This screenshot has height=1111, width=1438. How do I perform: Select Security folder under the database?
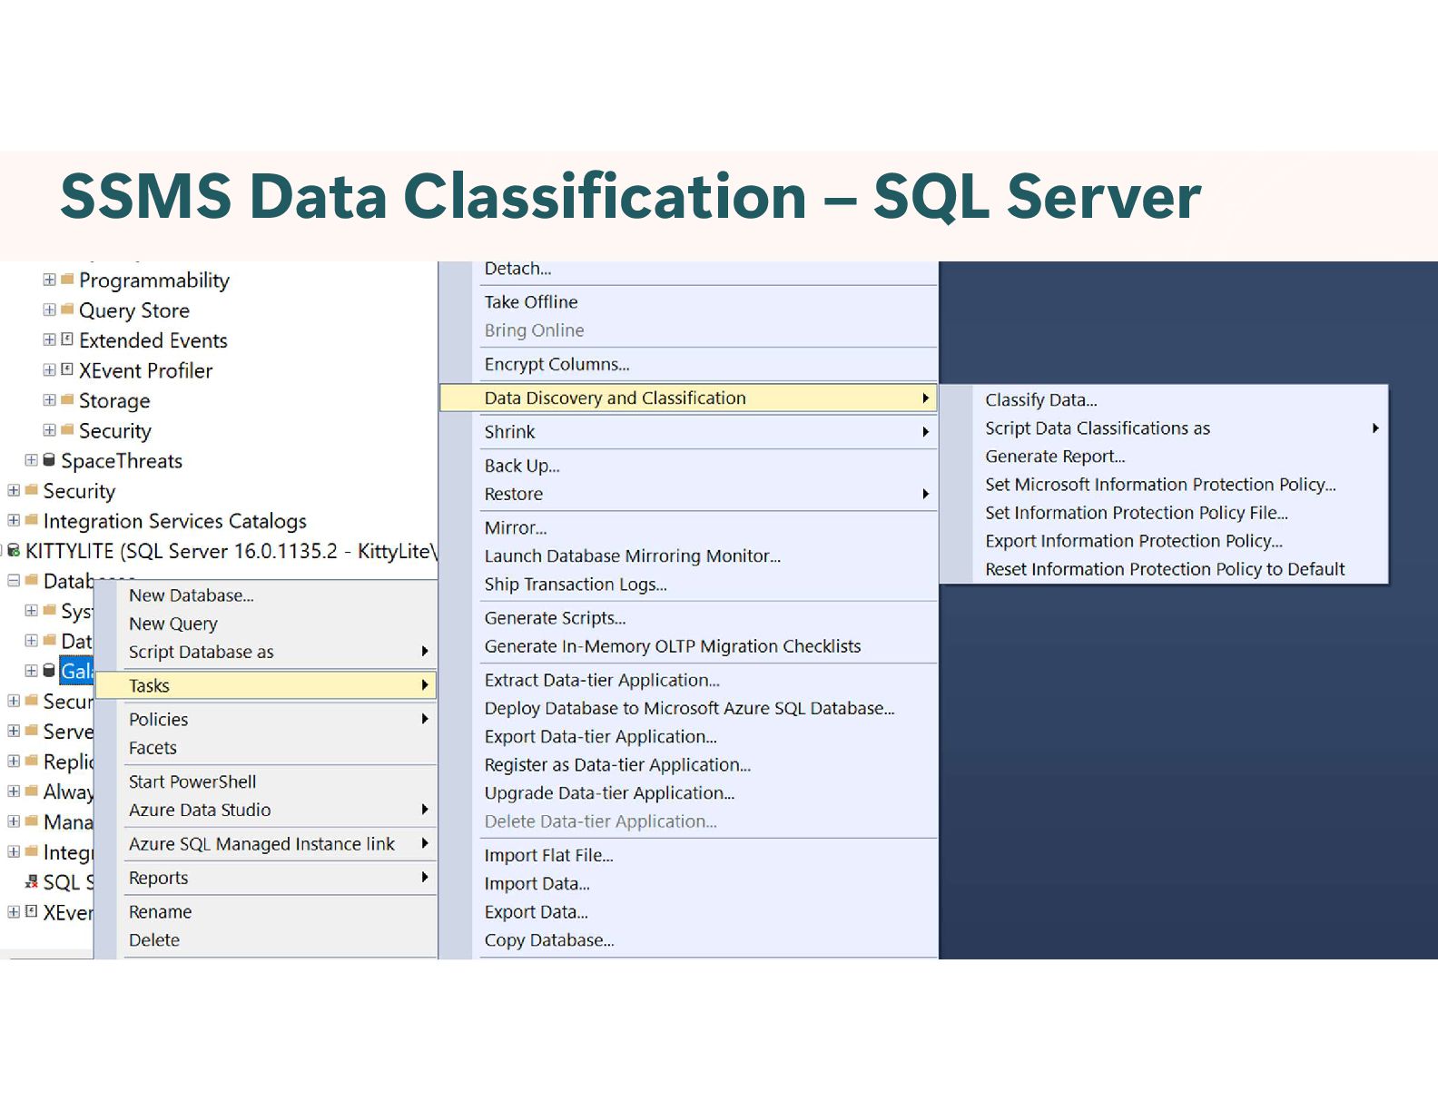click(114, 431)
